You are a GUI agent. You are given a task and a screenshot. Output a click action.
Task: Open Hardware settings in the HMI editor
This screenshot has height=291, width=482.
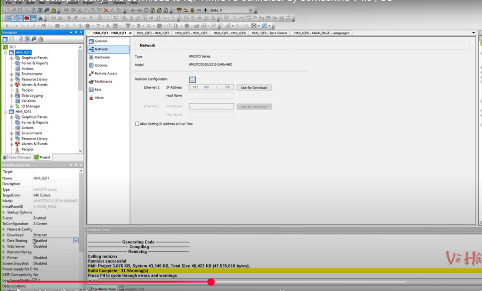101,57
